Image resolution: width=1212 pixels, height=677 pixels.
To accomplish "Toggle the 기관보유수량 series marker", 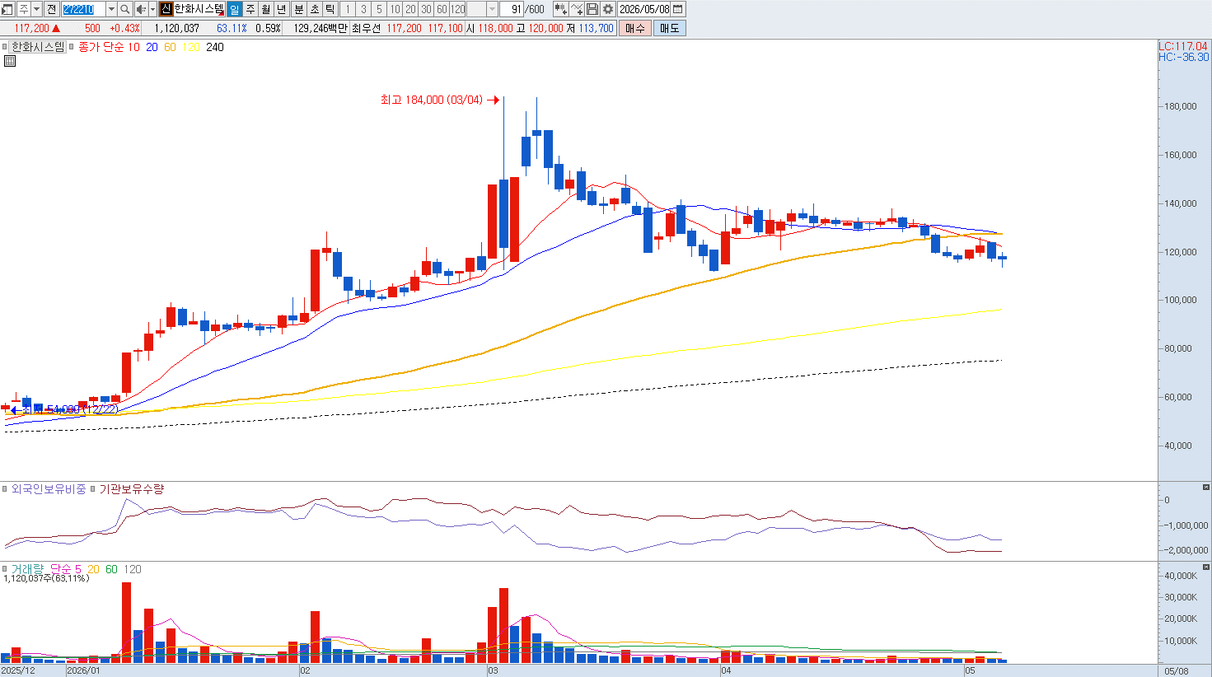I will pos(93,489).
